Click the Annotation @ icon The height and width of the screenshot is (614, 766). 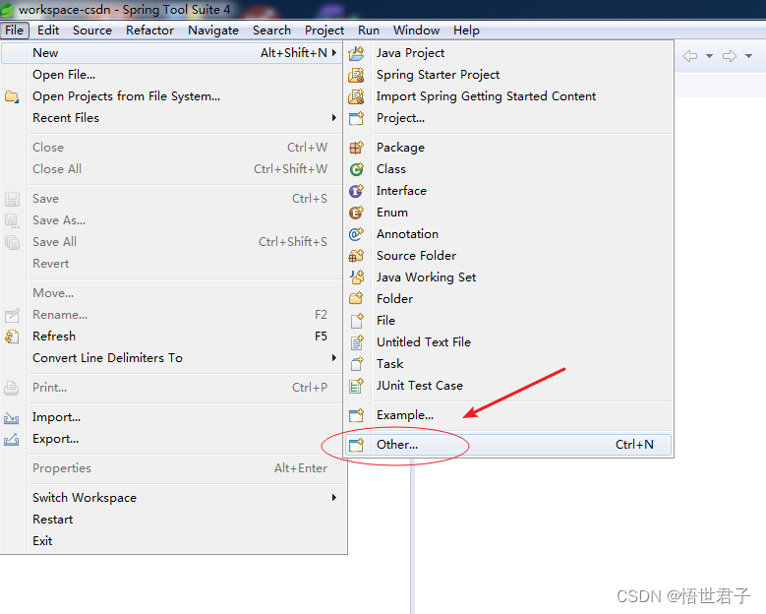coord(356,233)
